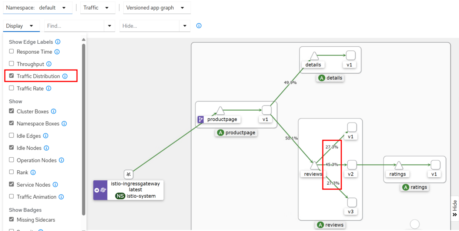Click the Hide input field
This screenshot has height=231, width=459.
(x=149, y=26)
